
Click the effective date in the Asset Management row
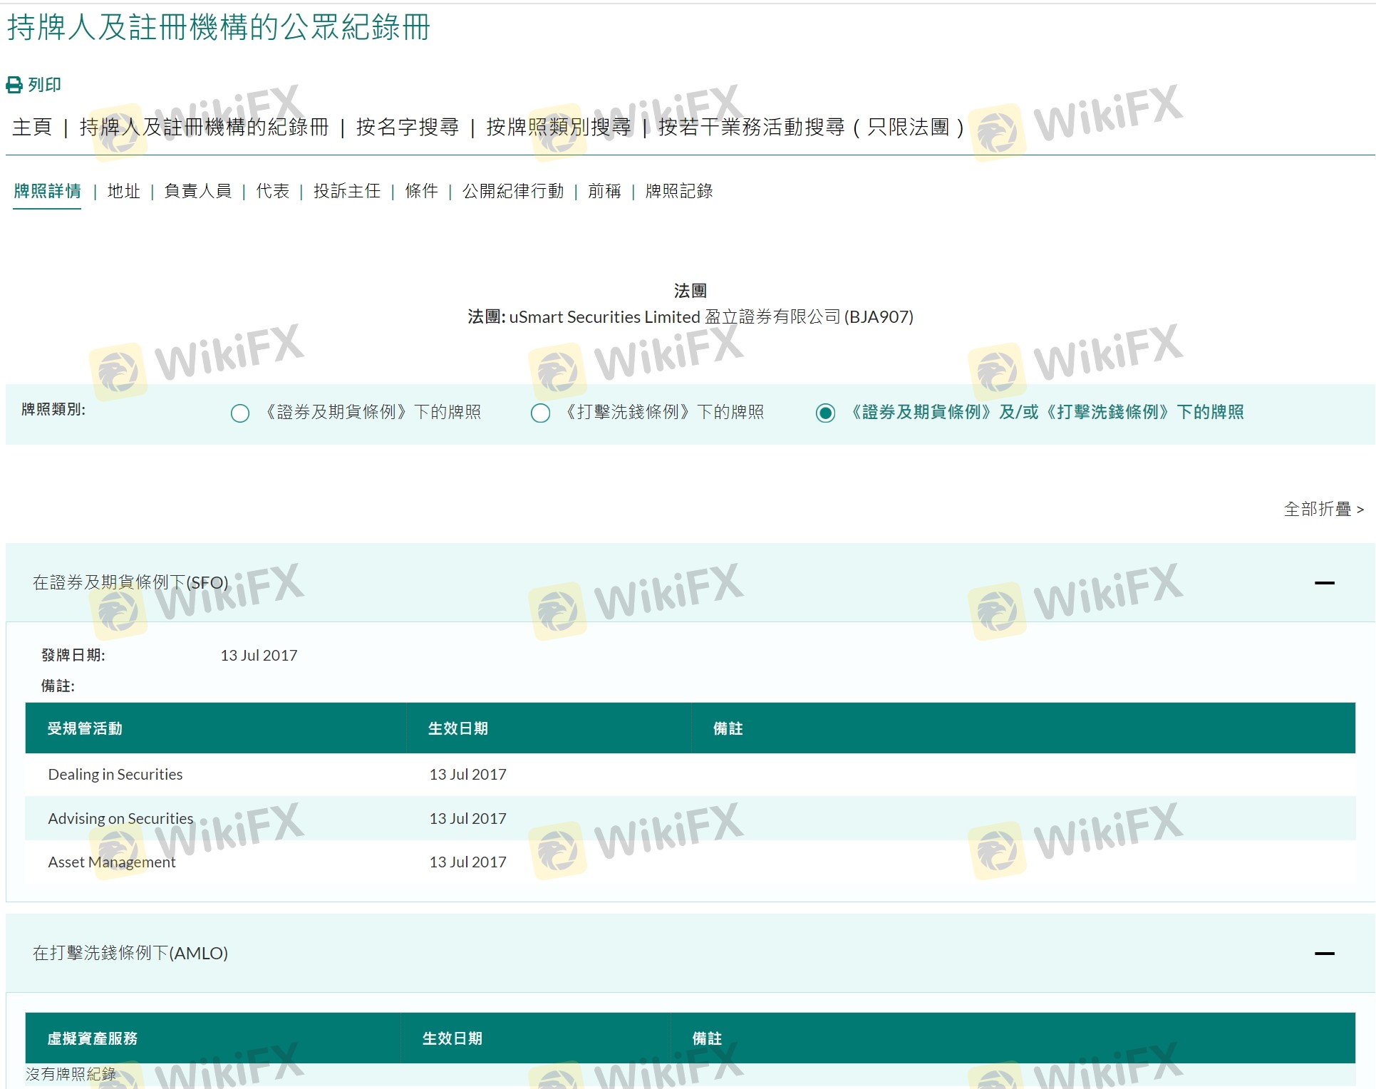click(467, 862)
